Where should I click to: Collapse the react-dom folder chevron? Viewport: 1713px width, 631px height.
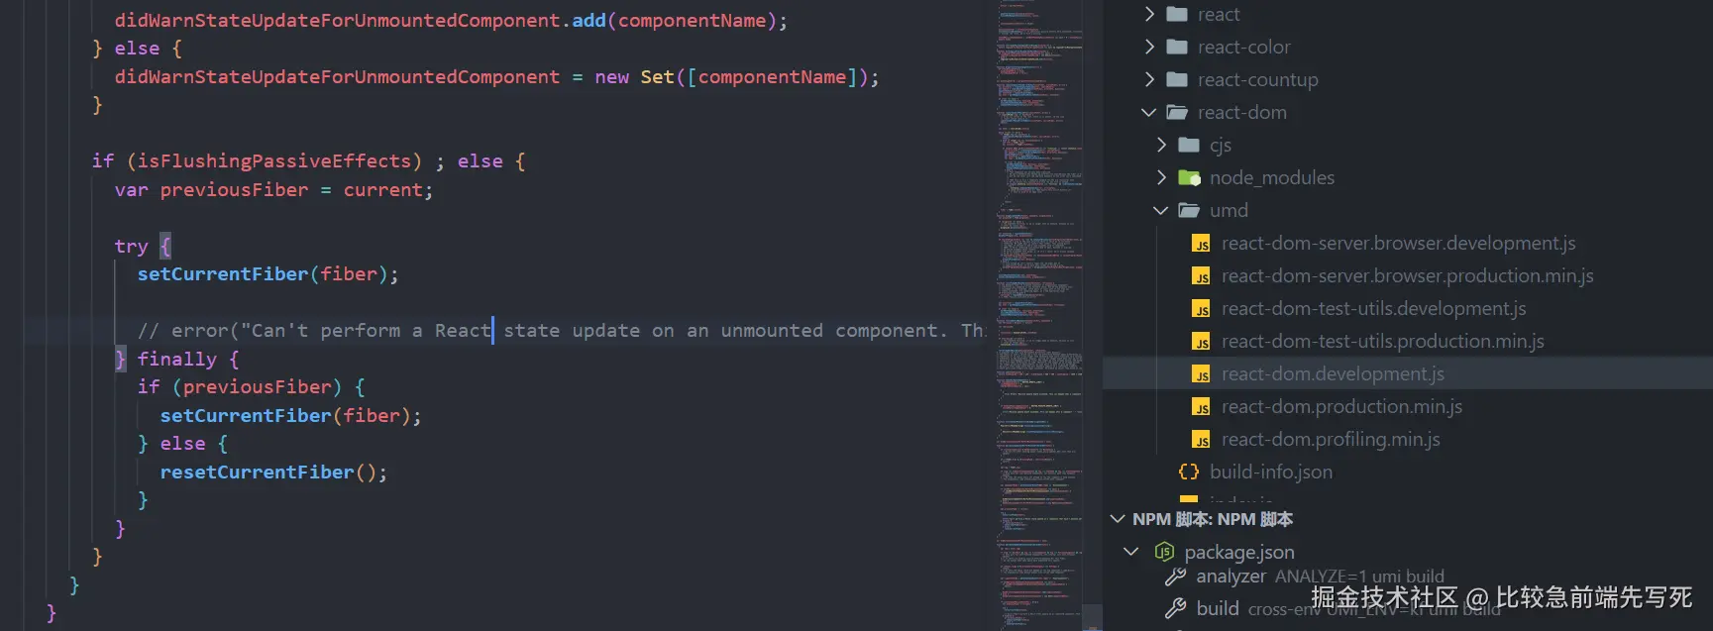(1149, 112)
